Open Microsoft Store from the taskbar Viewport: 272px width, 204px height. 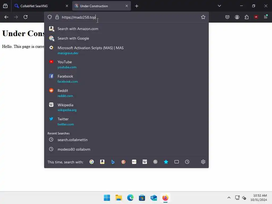click(x=142, y=198)
